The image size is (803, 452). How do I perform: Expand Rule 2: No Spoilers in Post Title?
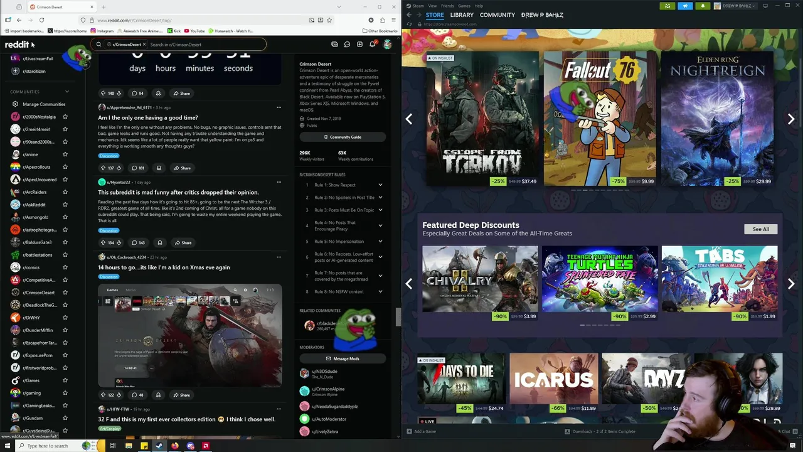(x=380, y=198)
